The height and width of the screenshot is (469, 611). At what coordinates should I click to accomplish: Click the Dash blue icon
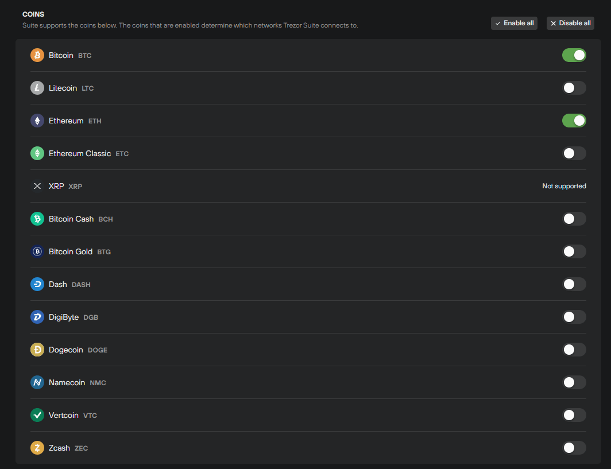(37, 284)
